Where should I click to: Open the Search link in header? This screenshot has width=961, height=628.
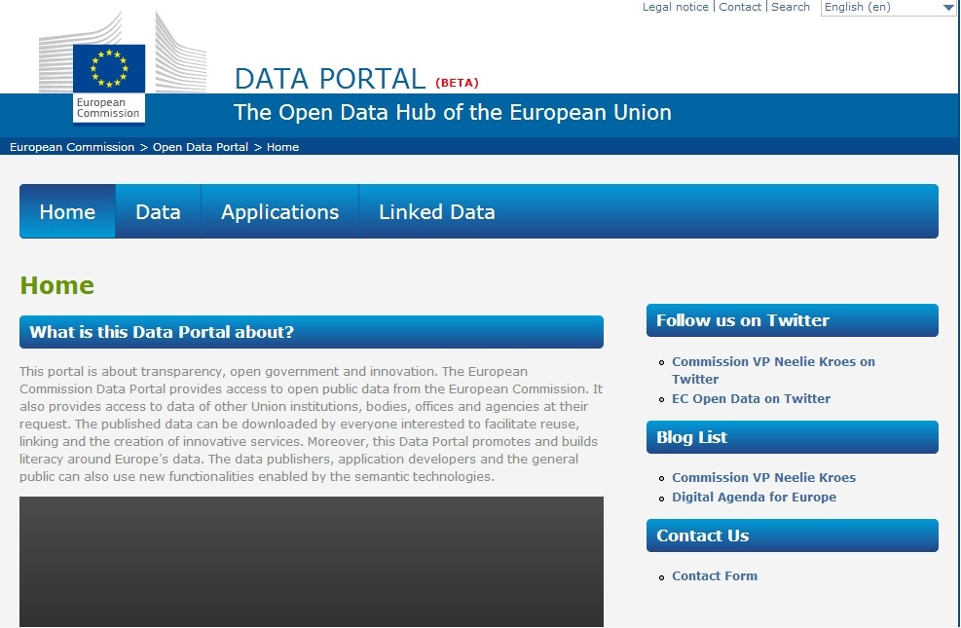tap(791, 7)
